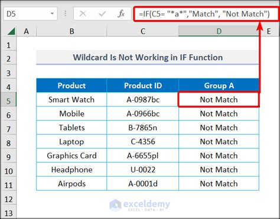
Task: Select the 'Graphics Card' cell
Action: pyautogui.click(x=71, y=155)
